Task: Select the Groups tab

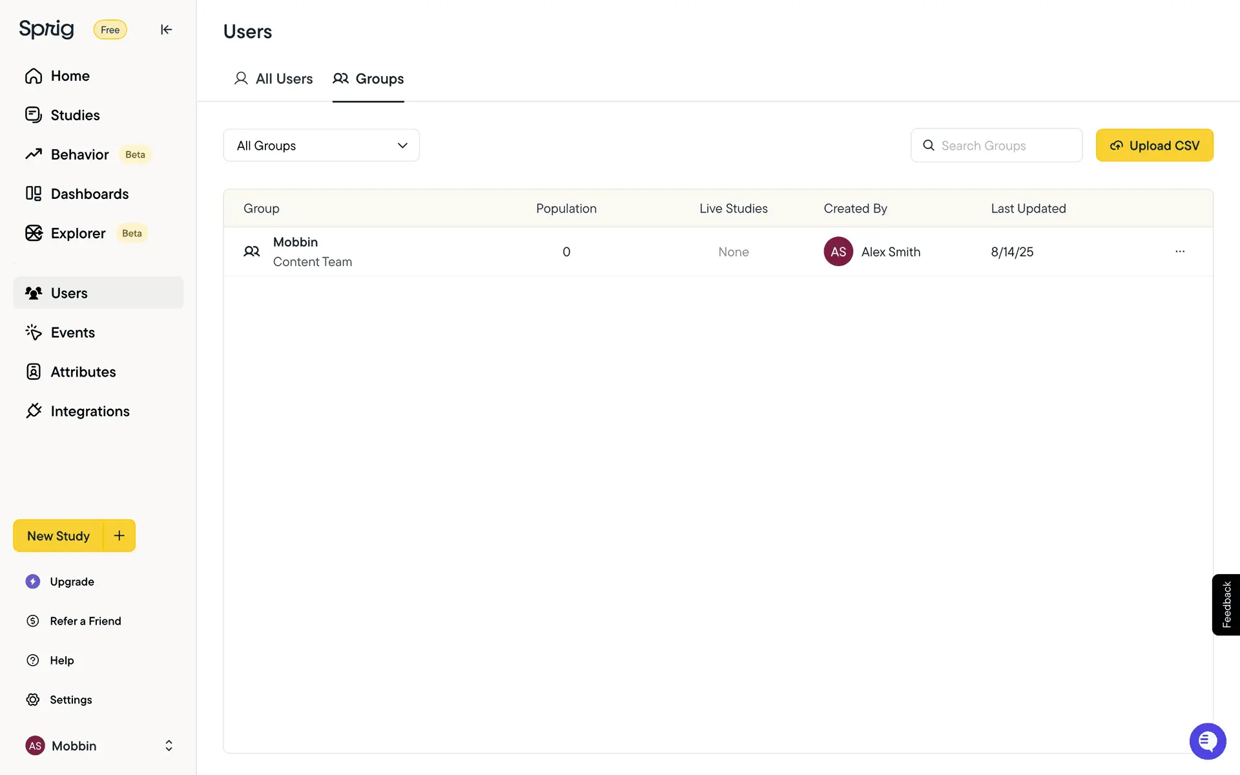Action: click(x=368, y=79)
